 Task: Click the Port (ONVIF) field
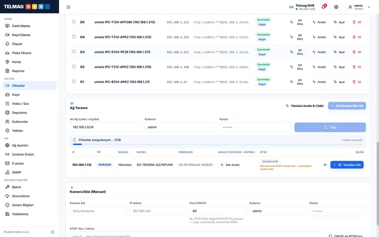point(218,211)
